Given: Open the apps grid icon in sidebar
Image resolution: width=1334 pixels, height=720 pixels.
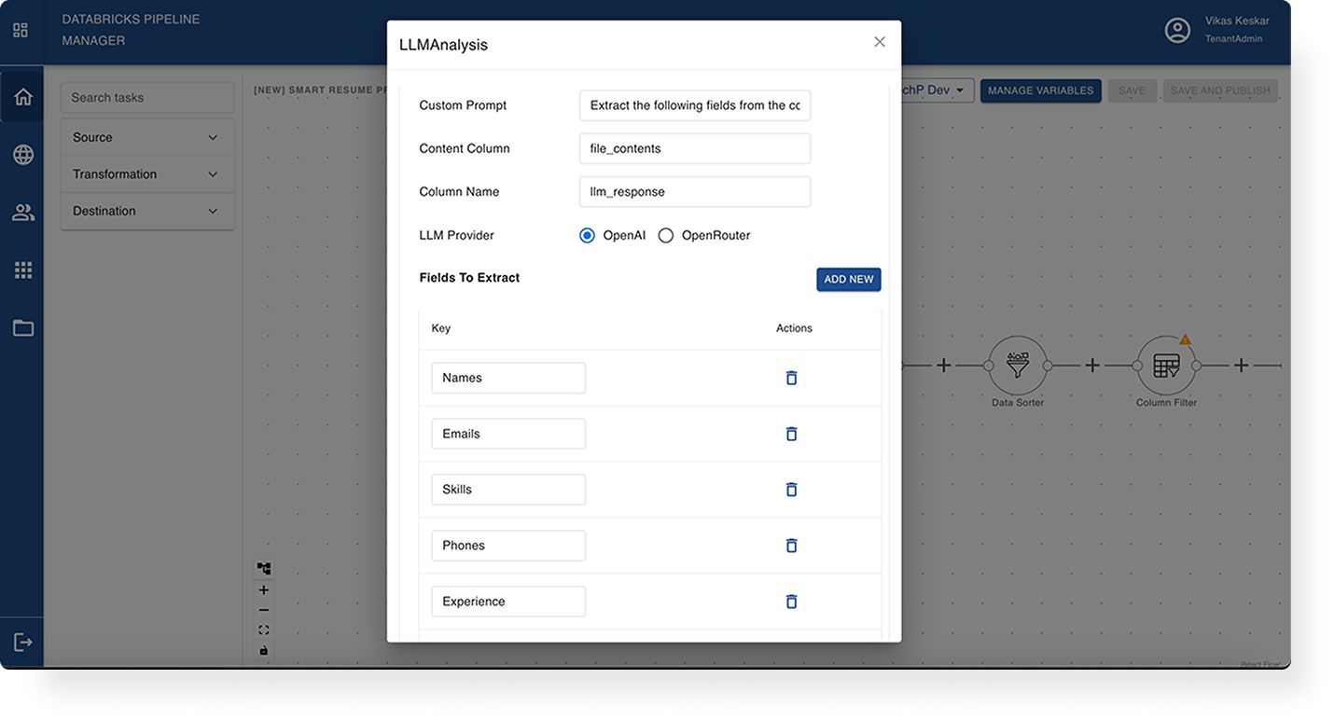Looking at the screenshot, I should (22, 270).
